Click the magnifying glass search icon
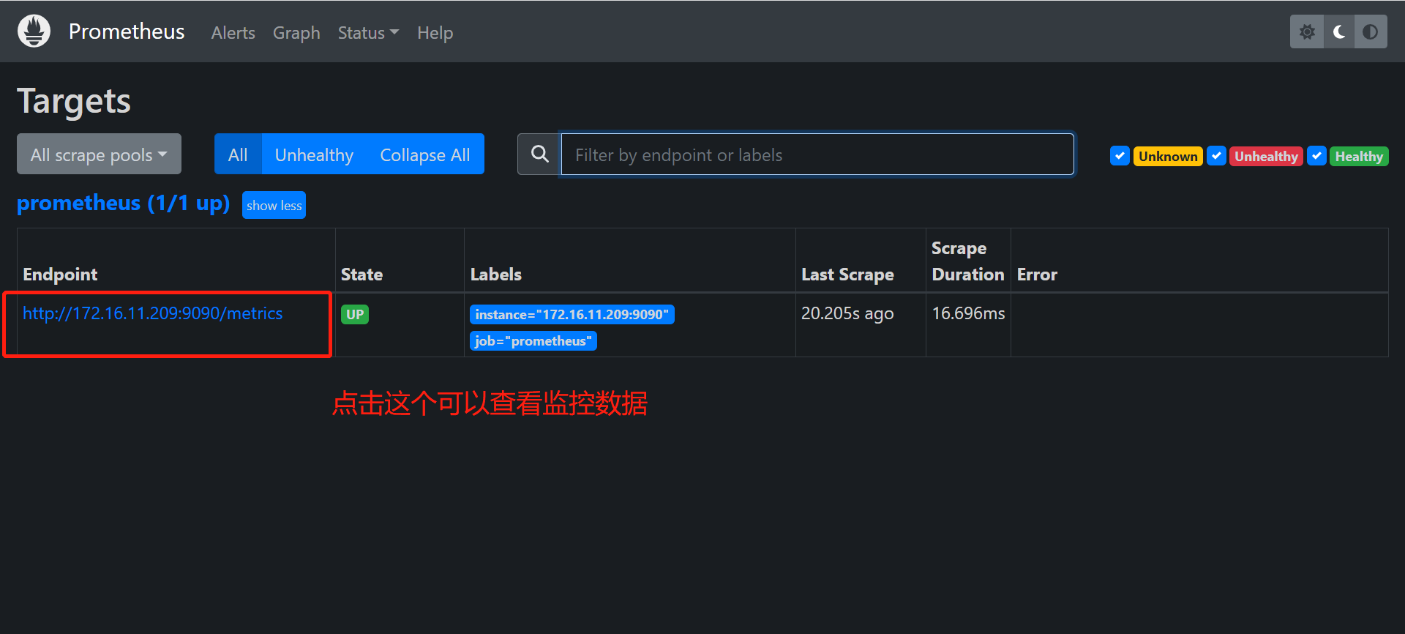Screen dimensions: 1405x634 539,154
